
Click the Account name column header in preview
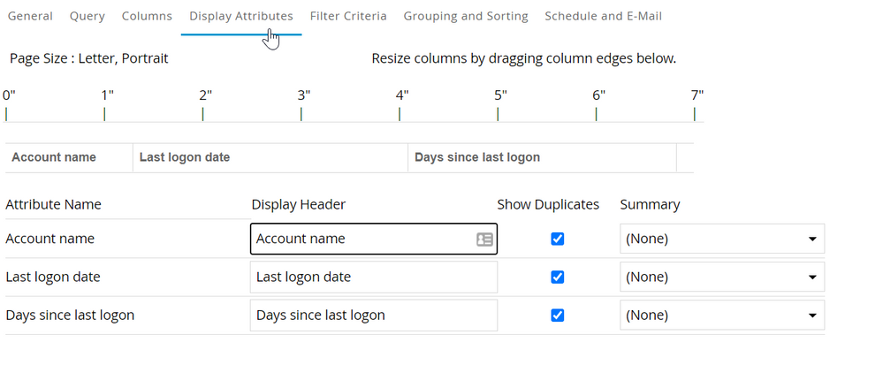click(54, 158)
